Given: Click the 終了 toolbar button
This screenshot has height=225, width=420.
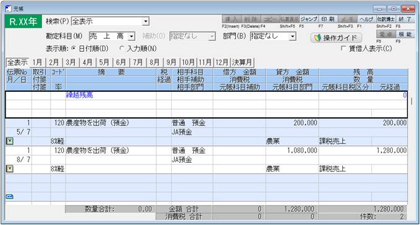Looking at the screenshot, I should [x=405, y=19].
